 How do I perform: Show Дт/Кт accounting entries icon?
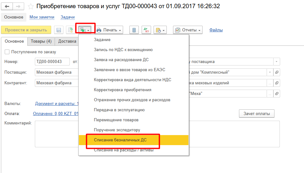(146, 30)
